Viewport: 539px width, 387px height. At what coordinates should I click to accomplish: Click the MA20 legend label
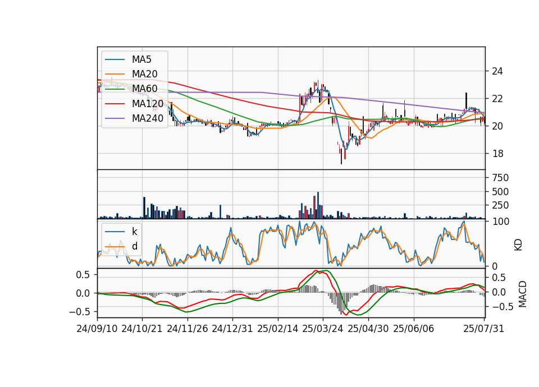click(144, 74)
